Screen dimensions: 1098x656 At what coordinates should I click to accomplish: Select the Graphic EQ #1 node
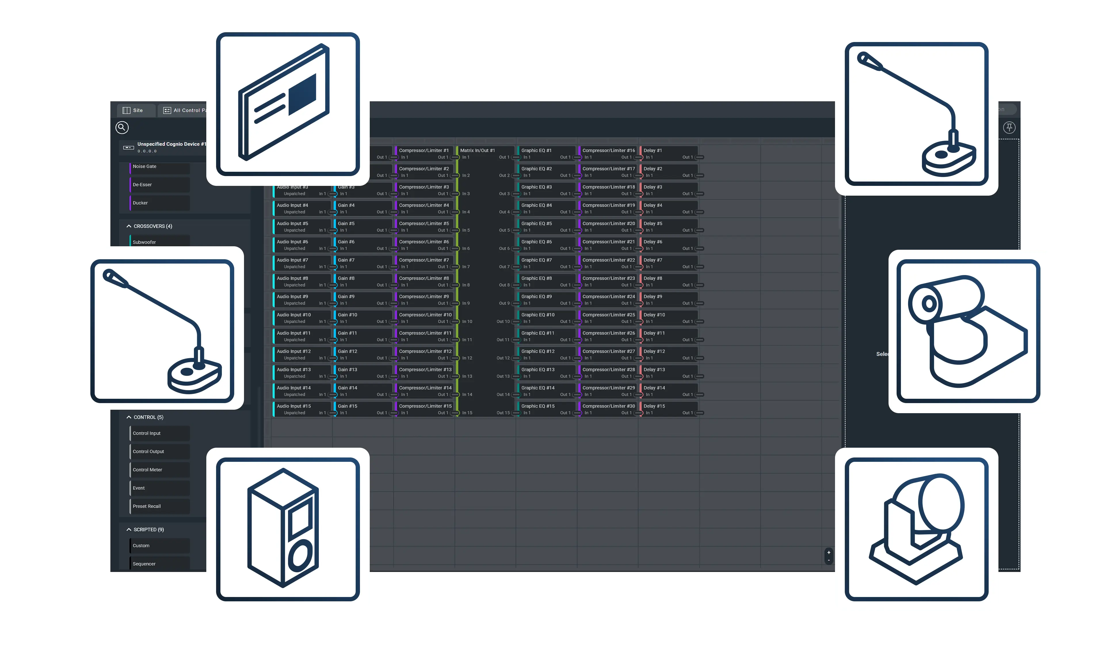coord(547,153)
